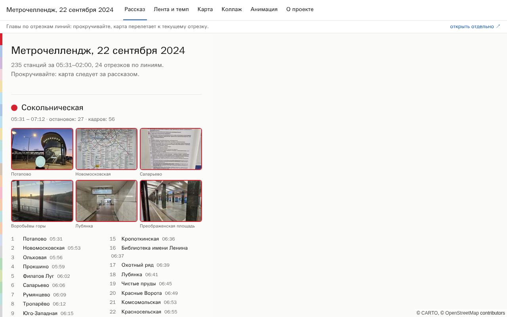Viewport: 507px width, 317px height.
Task: Switch to Лента и темп tab
Action: [171, 10]
